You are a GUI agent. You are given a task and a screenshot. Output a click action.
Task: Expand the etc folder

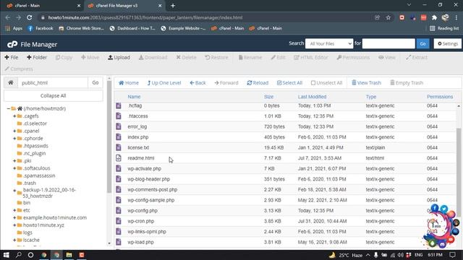(14, 210)
